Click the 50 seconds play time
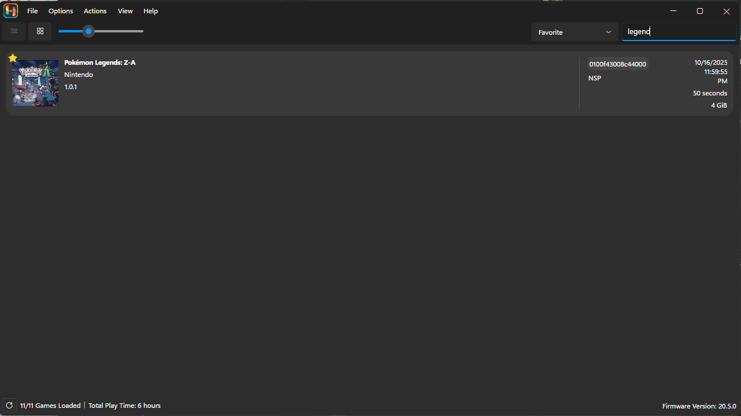Viewport: 741px width, 416px height. 710,93
